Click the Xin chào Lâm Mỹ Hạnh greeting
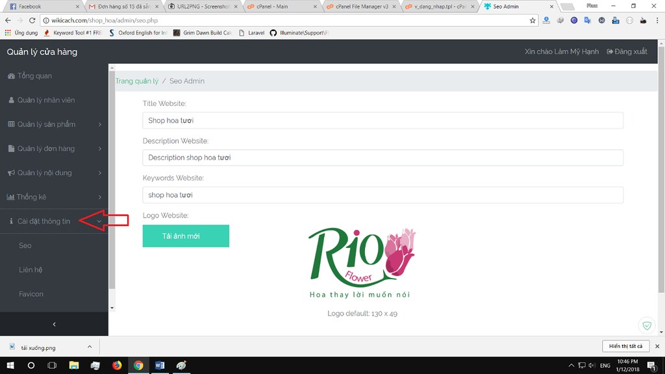 click(x=562, y=51)
